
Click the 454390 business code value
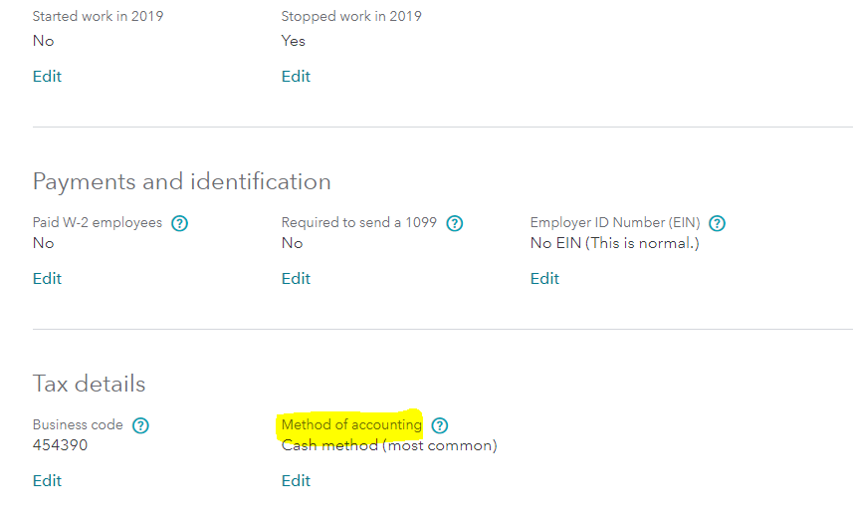pyautogui.click(x=60, y=445)
